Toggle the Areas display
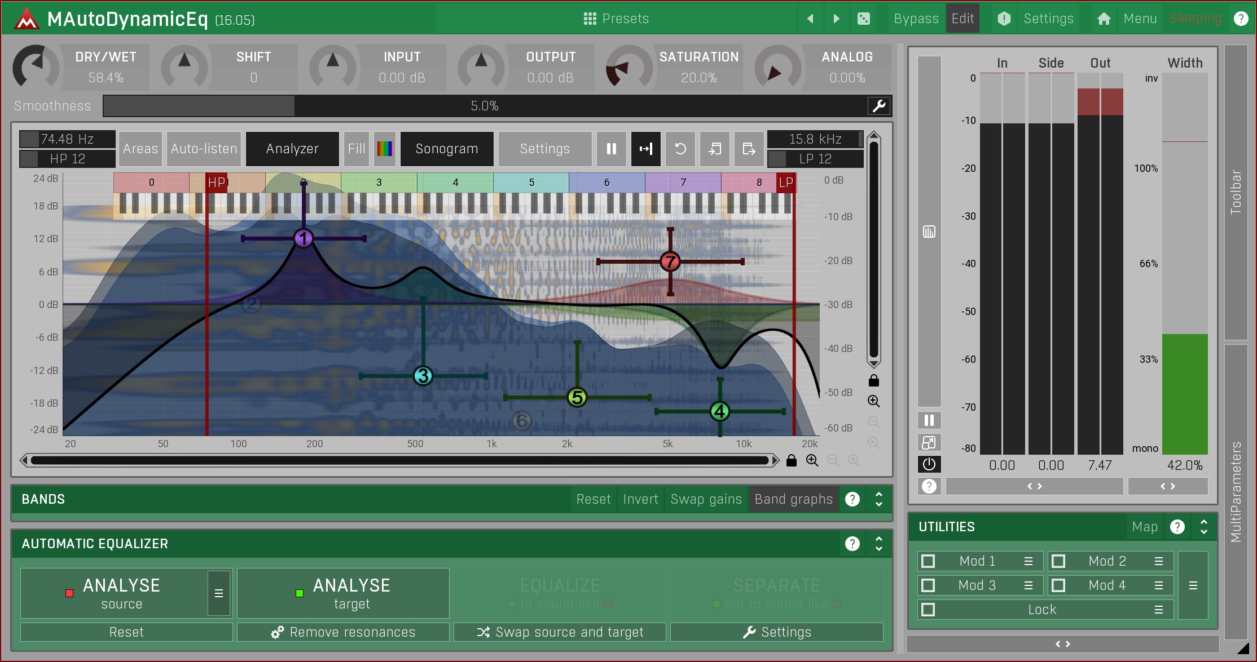1257x662 pixels. (140, 149)
